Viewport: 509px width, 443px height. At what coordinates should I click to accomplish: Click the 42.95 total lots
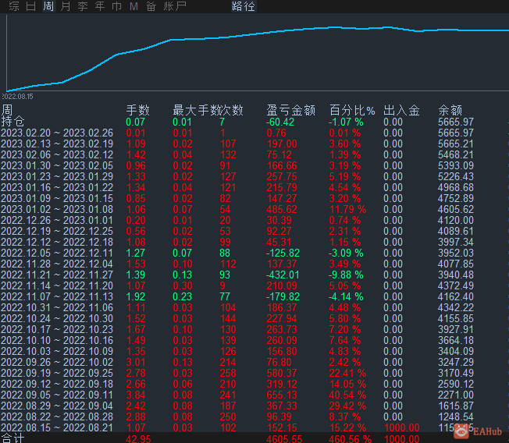coord(138,439)
